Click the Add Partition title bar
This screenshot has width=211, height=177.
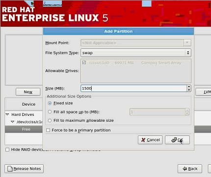[x=118, y=31]
